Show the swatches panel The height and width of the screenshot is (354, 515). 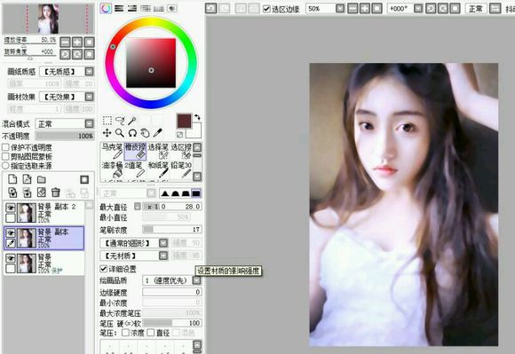point(158,8)
